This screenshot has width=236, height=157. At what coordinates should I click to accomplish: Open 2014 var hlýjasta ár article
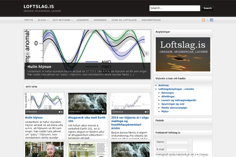130,123
